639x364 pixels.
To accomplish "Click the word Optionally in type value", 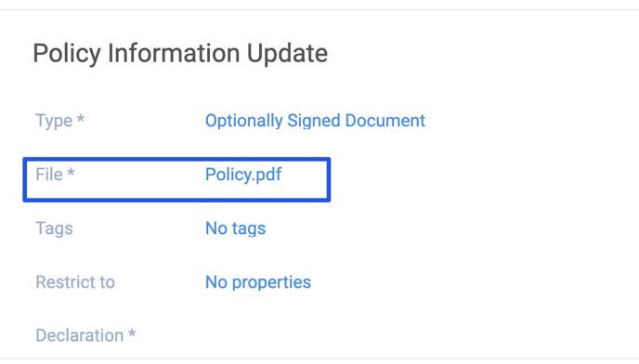I will [243, 121].
